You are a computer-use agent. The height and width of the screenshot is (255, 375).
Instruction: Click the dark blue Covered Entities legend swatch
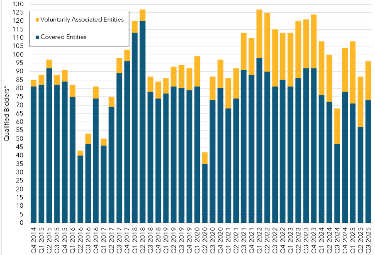37,37
